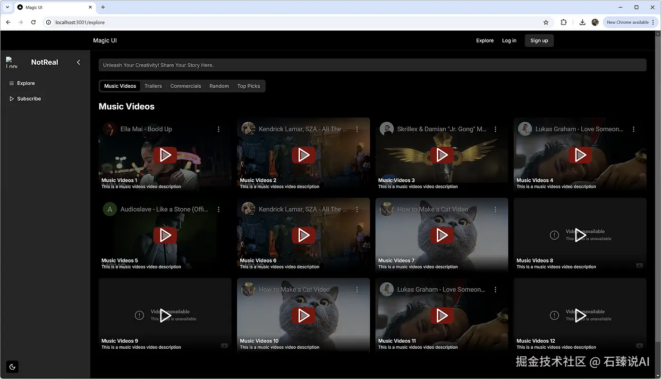Play the Music Videos 7 cat video
This screenshot has height=379, width=661.
pos(441,235)
